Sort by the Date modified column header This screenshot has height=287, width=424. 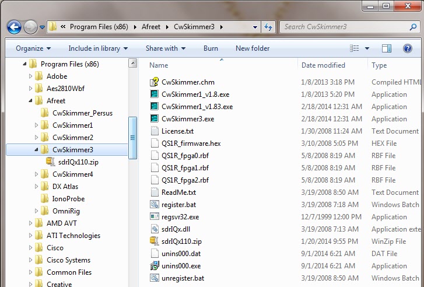tap(323, 65)
